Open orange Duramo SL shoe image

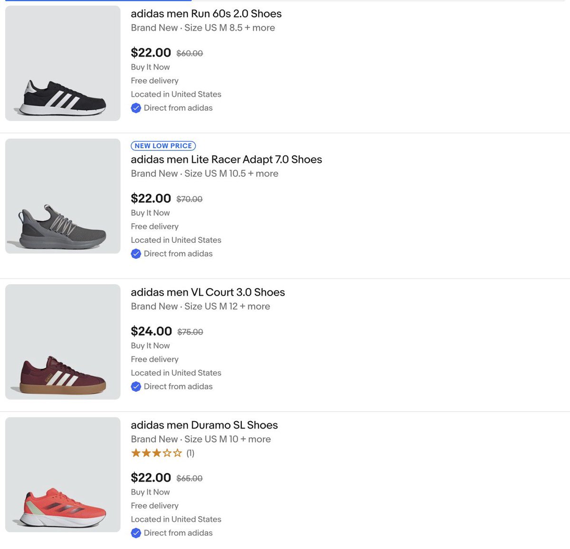(x=63, y=474)
